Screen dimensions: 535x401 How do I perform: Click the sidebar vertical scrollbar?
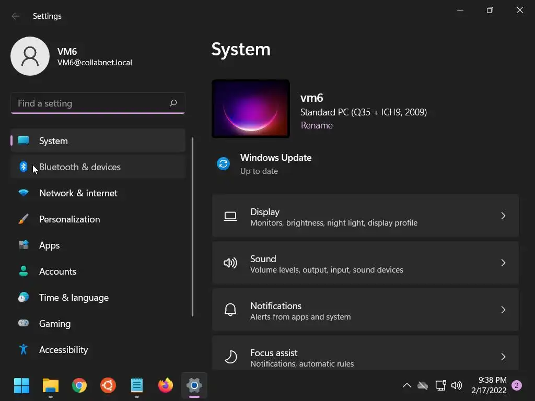[x=192, y=227]
